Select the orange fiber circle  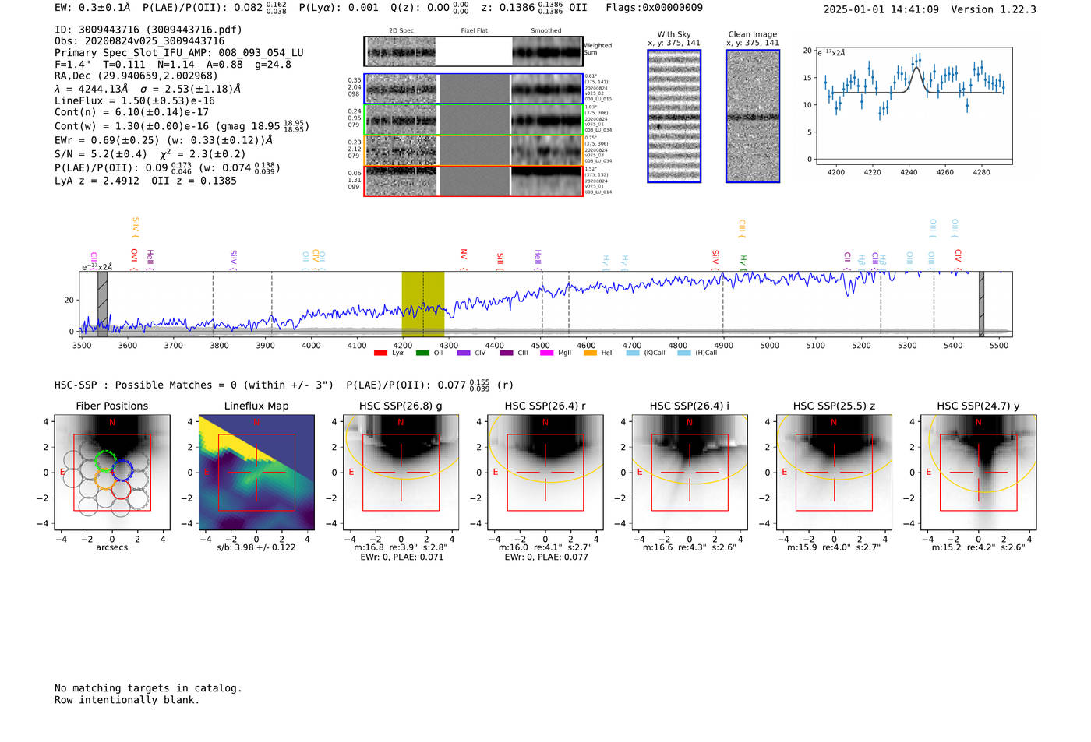click(x=105, y=479)
